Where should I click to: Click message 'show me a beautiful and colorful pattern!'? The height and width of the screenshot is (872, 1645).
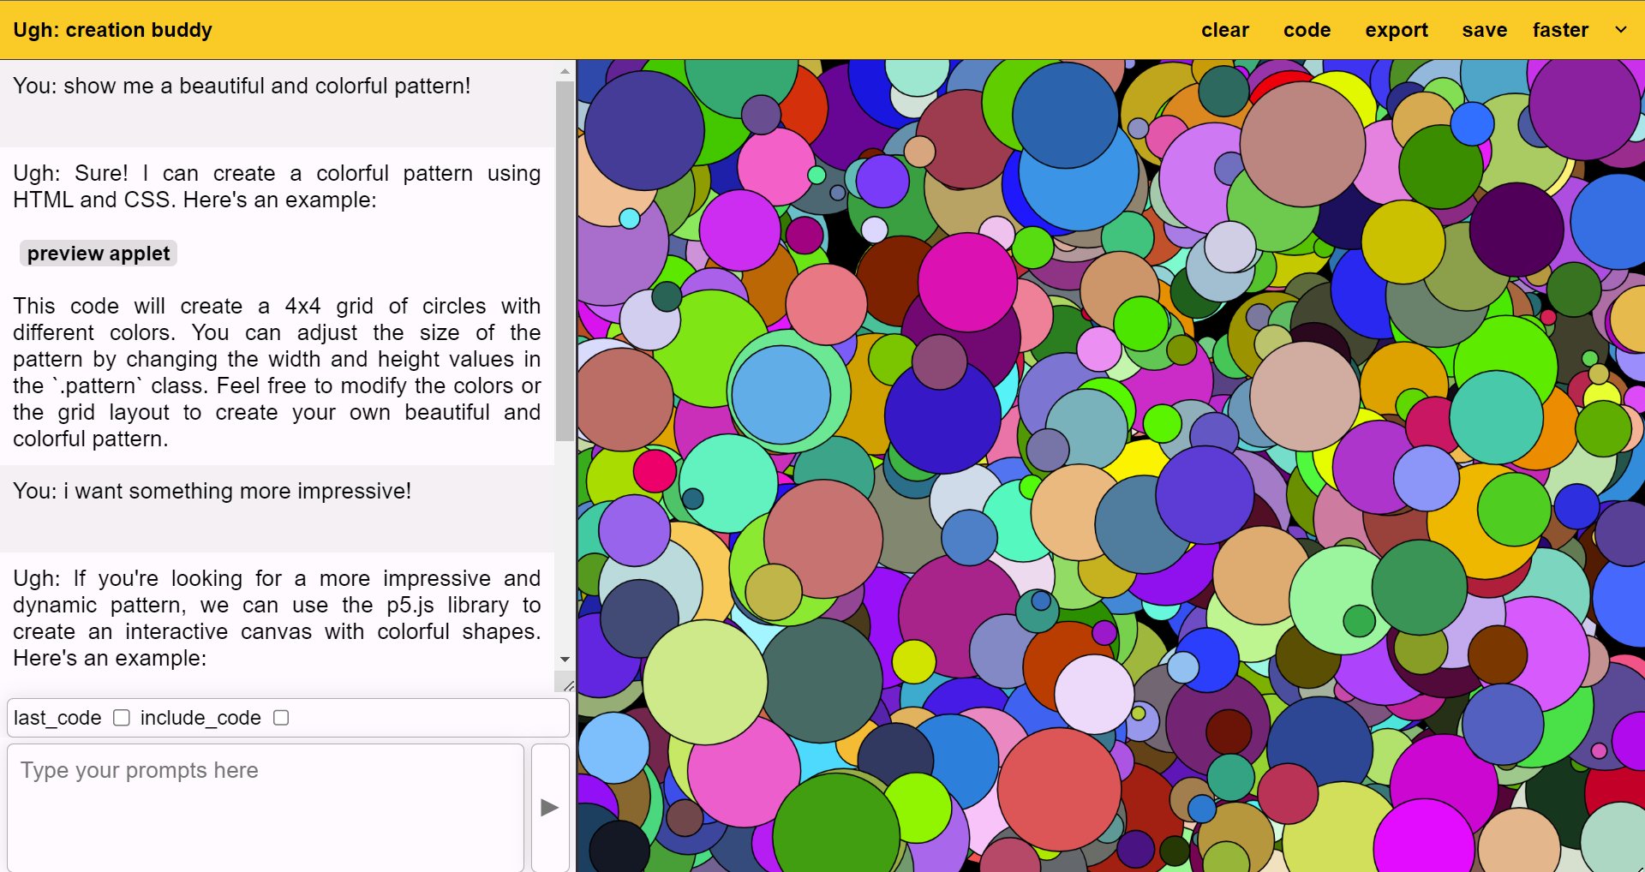click(x=277, y=104)
